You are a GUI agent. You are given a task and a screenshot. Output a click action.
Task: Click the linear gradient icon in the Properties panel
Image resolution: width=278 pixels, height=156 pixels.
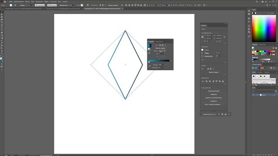click(x=208, y=69)
